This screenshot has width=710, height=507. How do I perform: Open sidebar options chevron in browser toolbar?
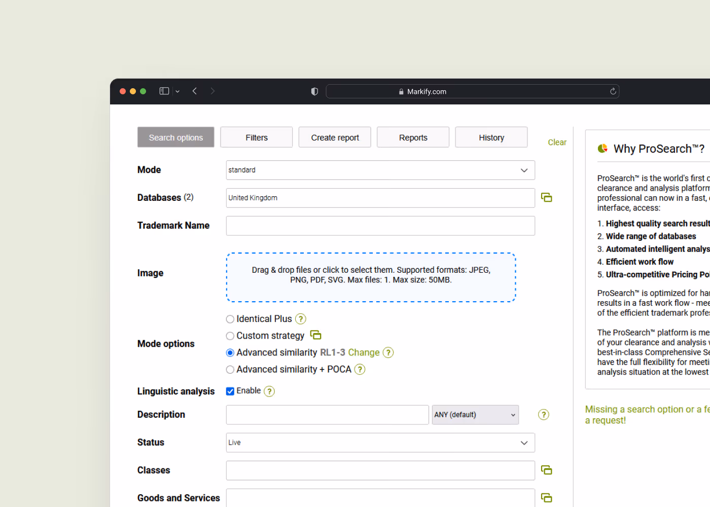[x=177, y=92]
